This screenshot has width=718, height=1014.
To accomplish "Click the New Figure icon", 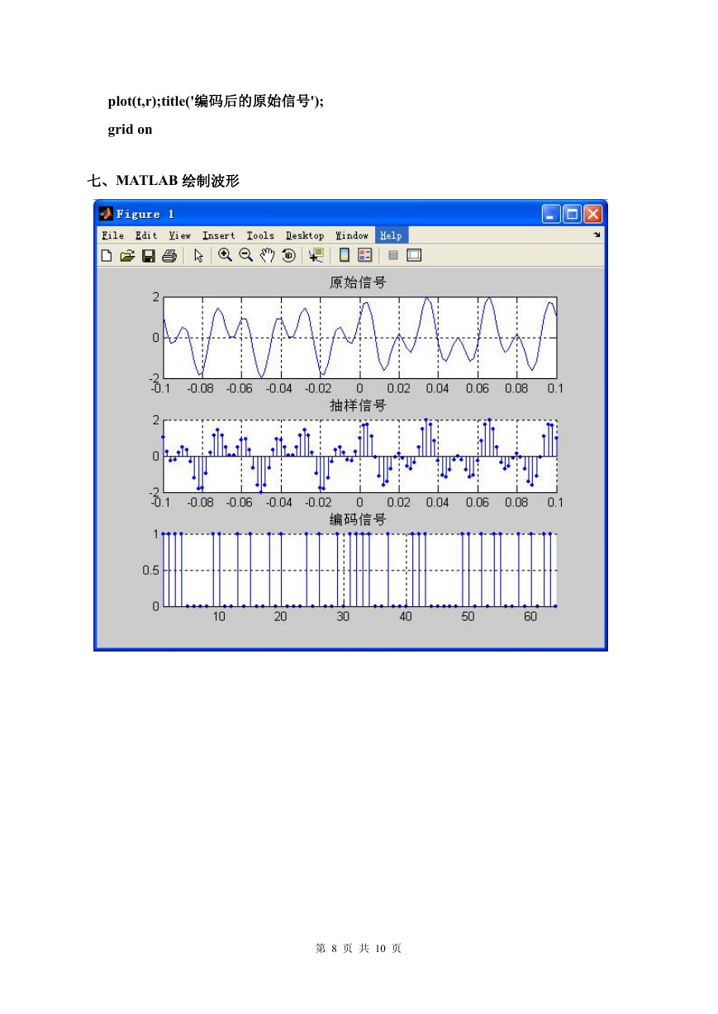I will click(x=107, y=256).
